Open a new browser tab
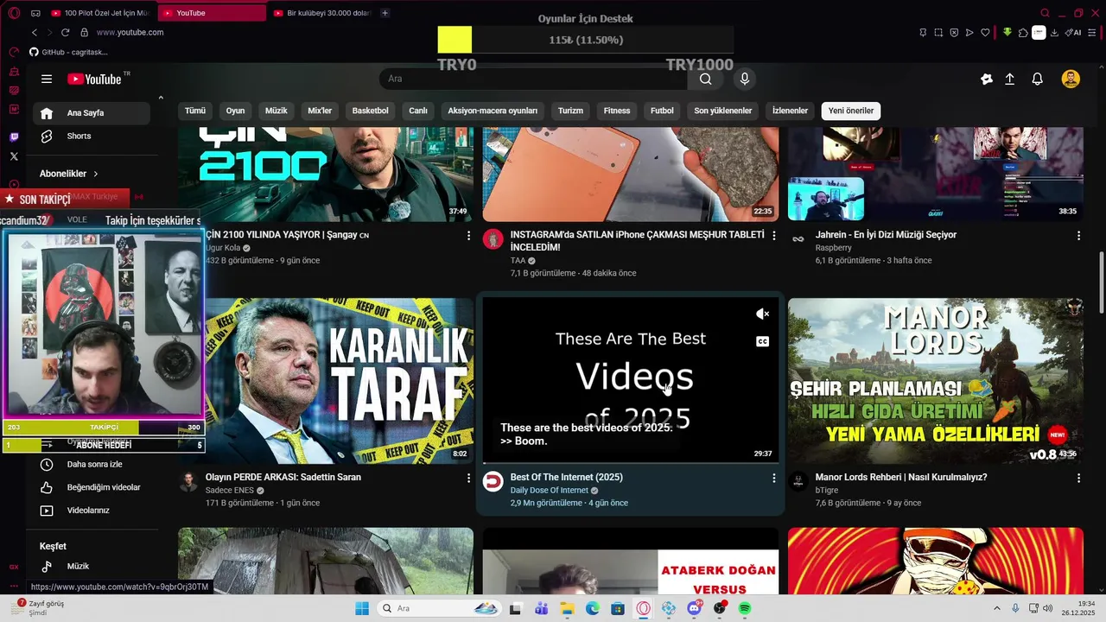Image resolution: width=1106 pixels, height=622 pixels. tap(385, 13)
